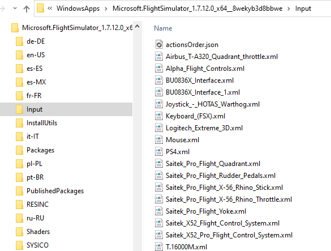Click the Joystick_-_HOTAS_Warthog.xml file icon
Viewport: 331px width, 251px height.
[x=159, y=104]
